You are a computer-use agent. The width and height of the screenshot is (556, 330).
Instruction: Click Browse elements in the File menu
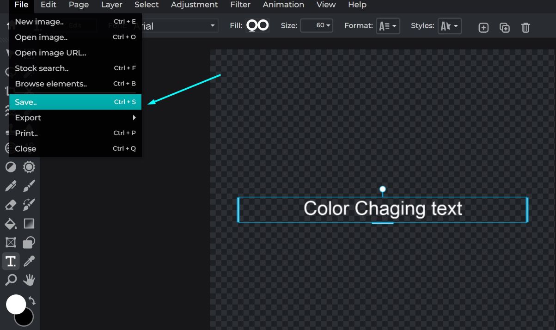coord(51,84)
